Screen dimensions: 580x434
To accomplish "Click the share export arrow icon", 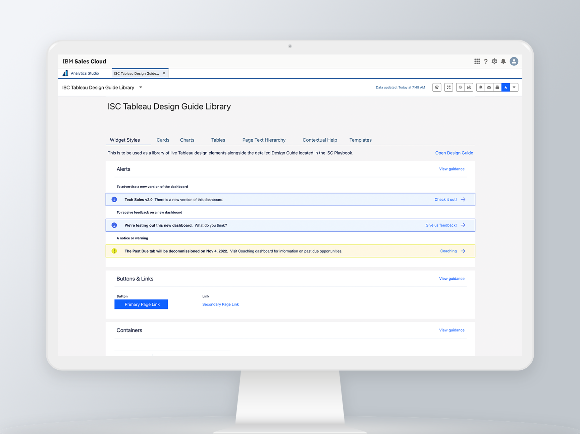I will coord(469,87).
